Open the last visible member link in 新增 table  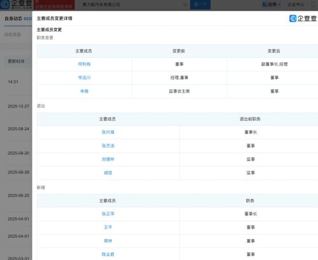pyautogui.click(x=108, y=254)
